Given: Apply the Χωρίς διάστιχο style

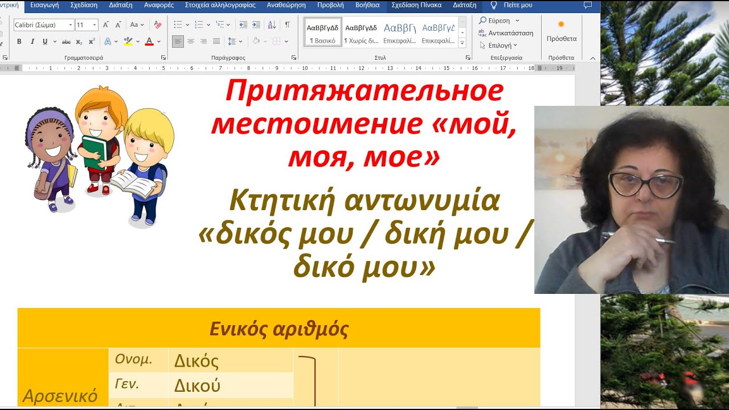Looking at the screenshot, I should pos(361,32).
